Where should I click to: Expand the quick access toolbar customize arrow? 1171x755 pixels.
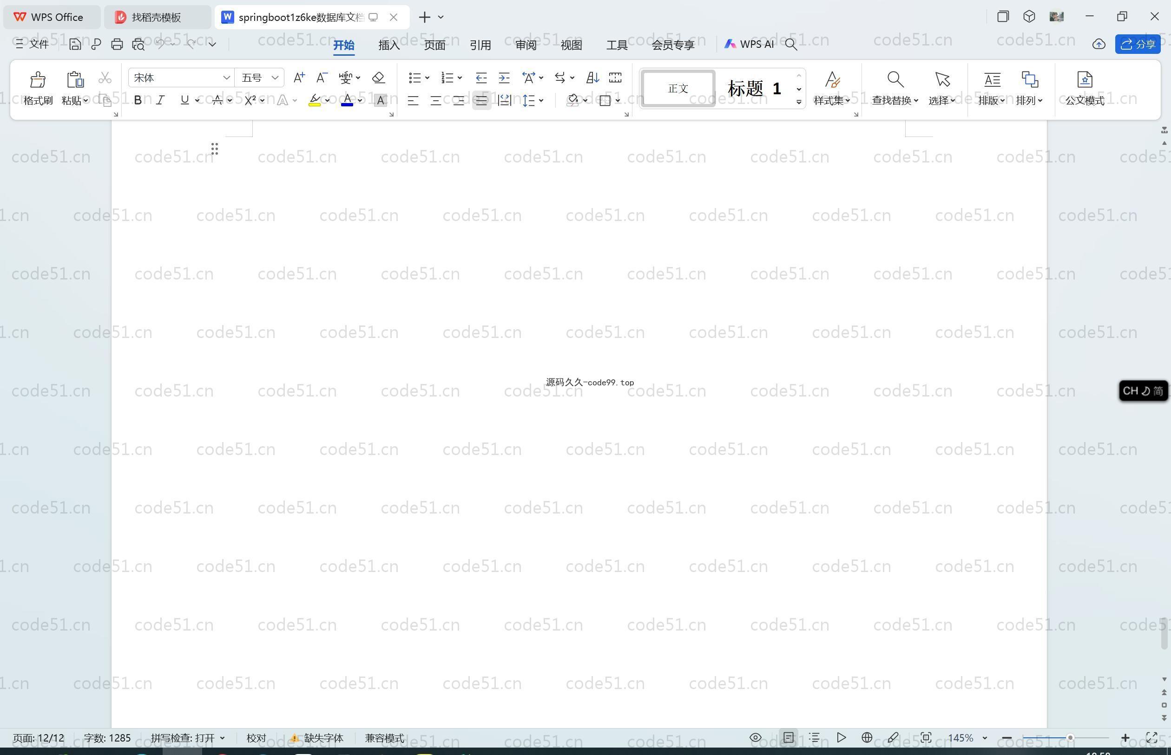click(x=212, y=44)
